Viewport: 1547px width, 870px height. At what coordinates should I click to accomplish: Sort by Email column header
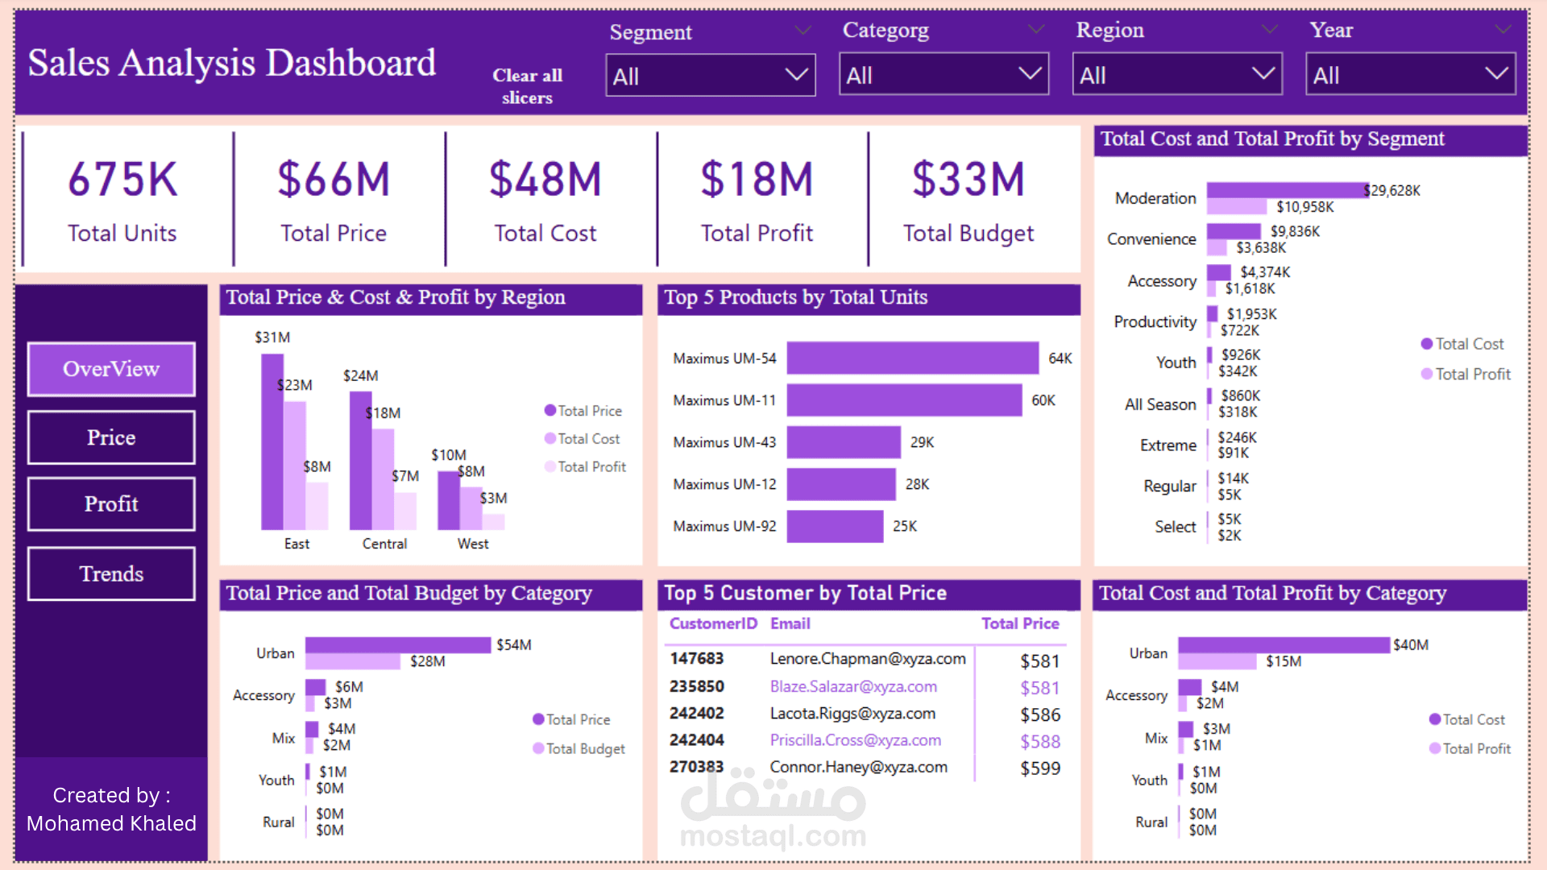790,623
